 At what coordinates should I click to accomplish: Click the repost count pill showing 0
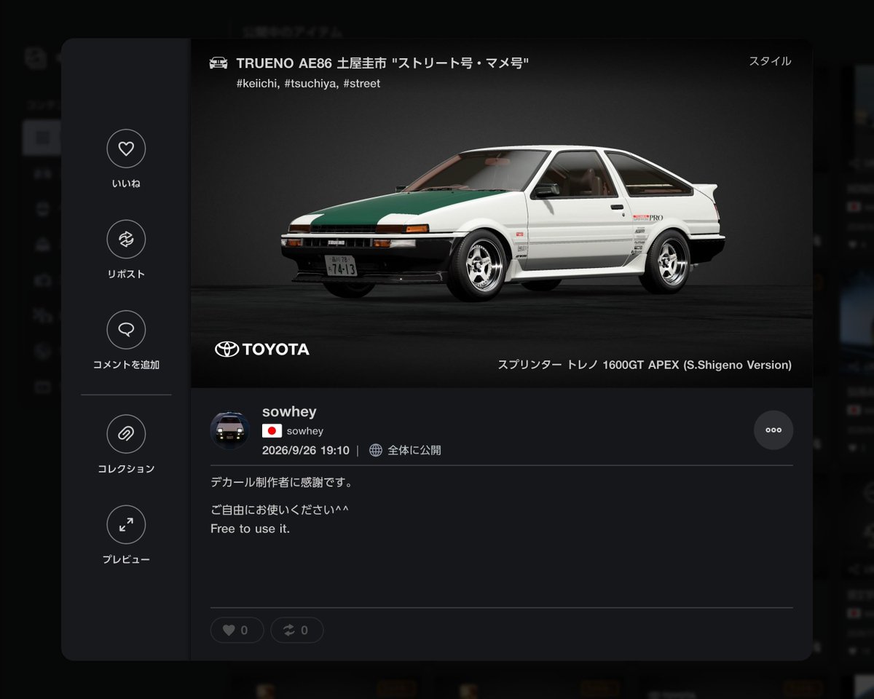click(x=297, y=631)
